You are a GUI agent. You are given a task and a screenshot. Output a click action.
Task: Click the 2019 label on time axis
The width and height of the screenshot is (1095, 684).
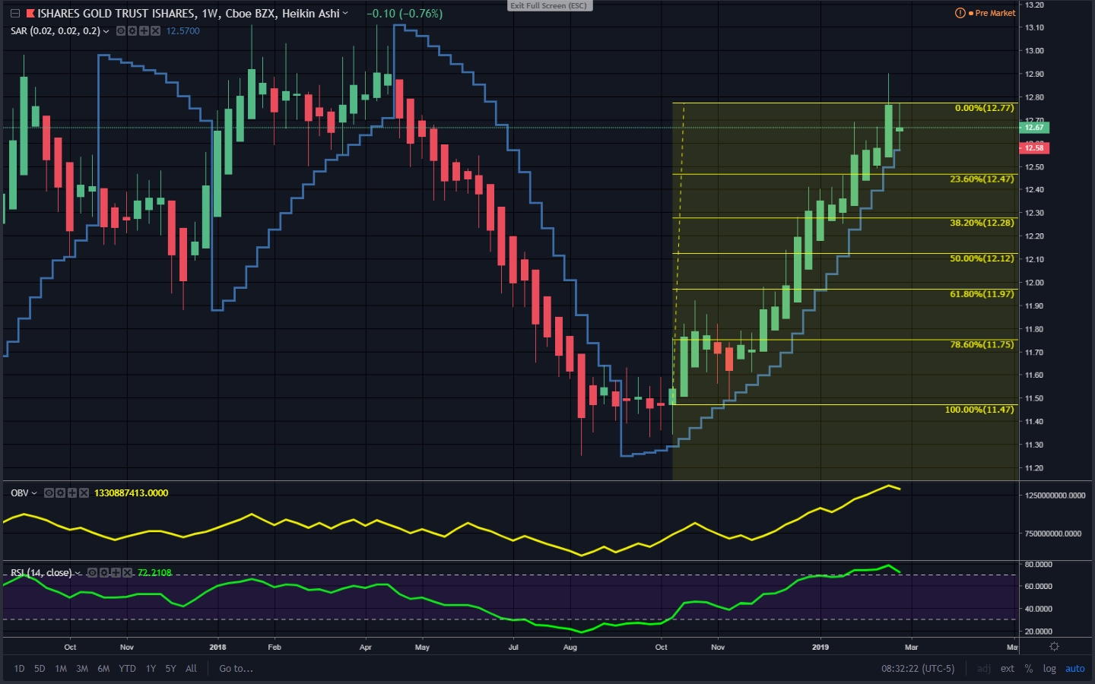(820, 648)
